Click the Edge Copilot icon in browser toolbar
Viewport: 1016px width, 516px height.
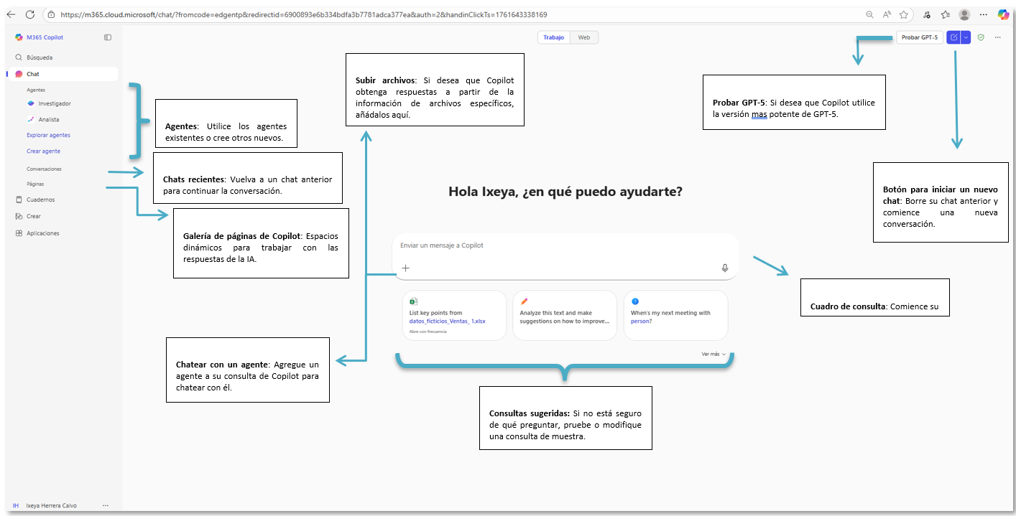(1003, 14)
